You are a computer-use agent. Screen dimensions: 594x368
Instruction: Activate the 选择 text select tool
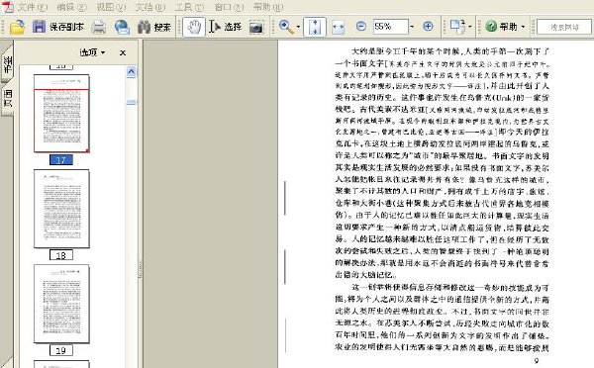coord(225,27)
